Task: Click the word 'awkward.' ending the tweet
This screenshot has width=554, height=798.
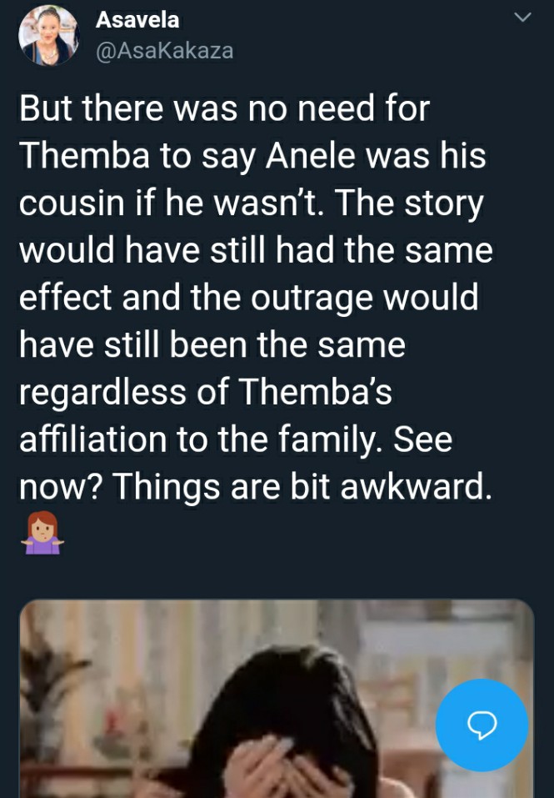Action: pos(417,486)
